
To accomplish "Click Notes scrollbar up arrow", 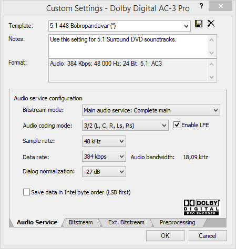I will point(212,40).
